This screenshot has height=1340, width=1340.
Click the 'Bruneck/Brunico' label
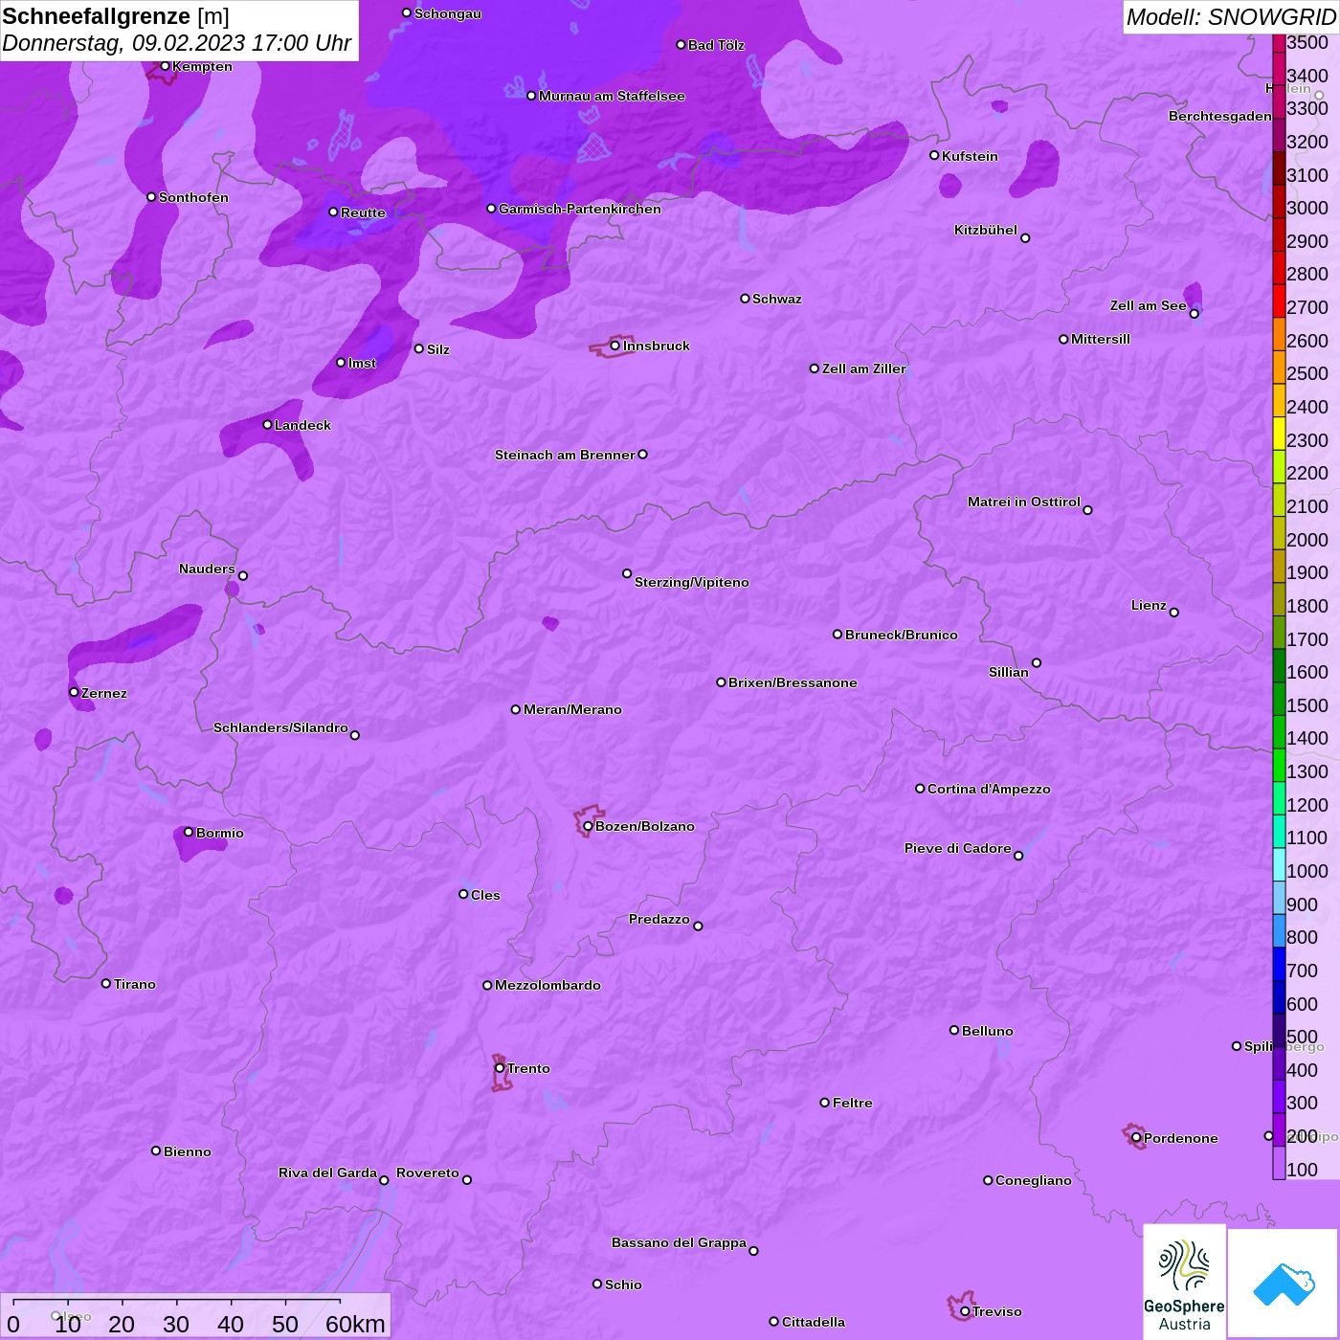(x=902, y=635)
